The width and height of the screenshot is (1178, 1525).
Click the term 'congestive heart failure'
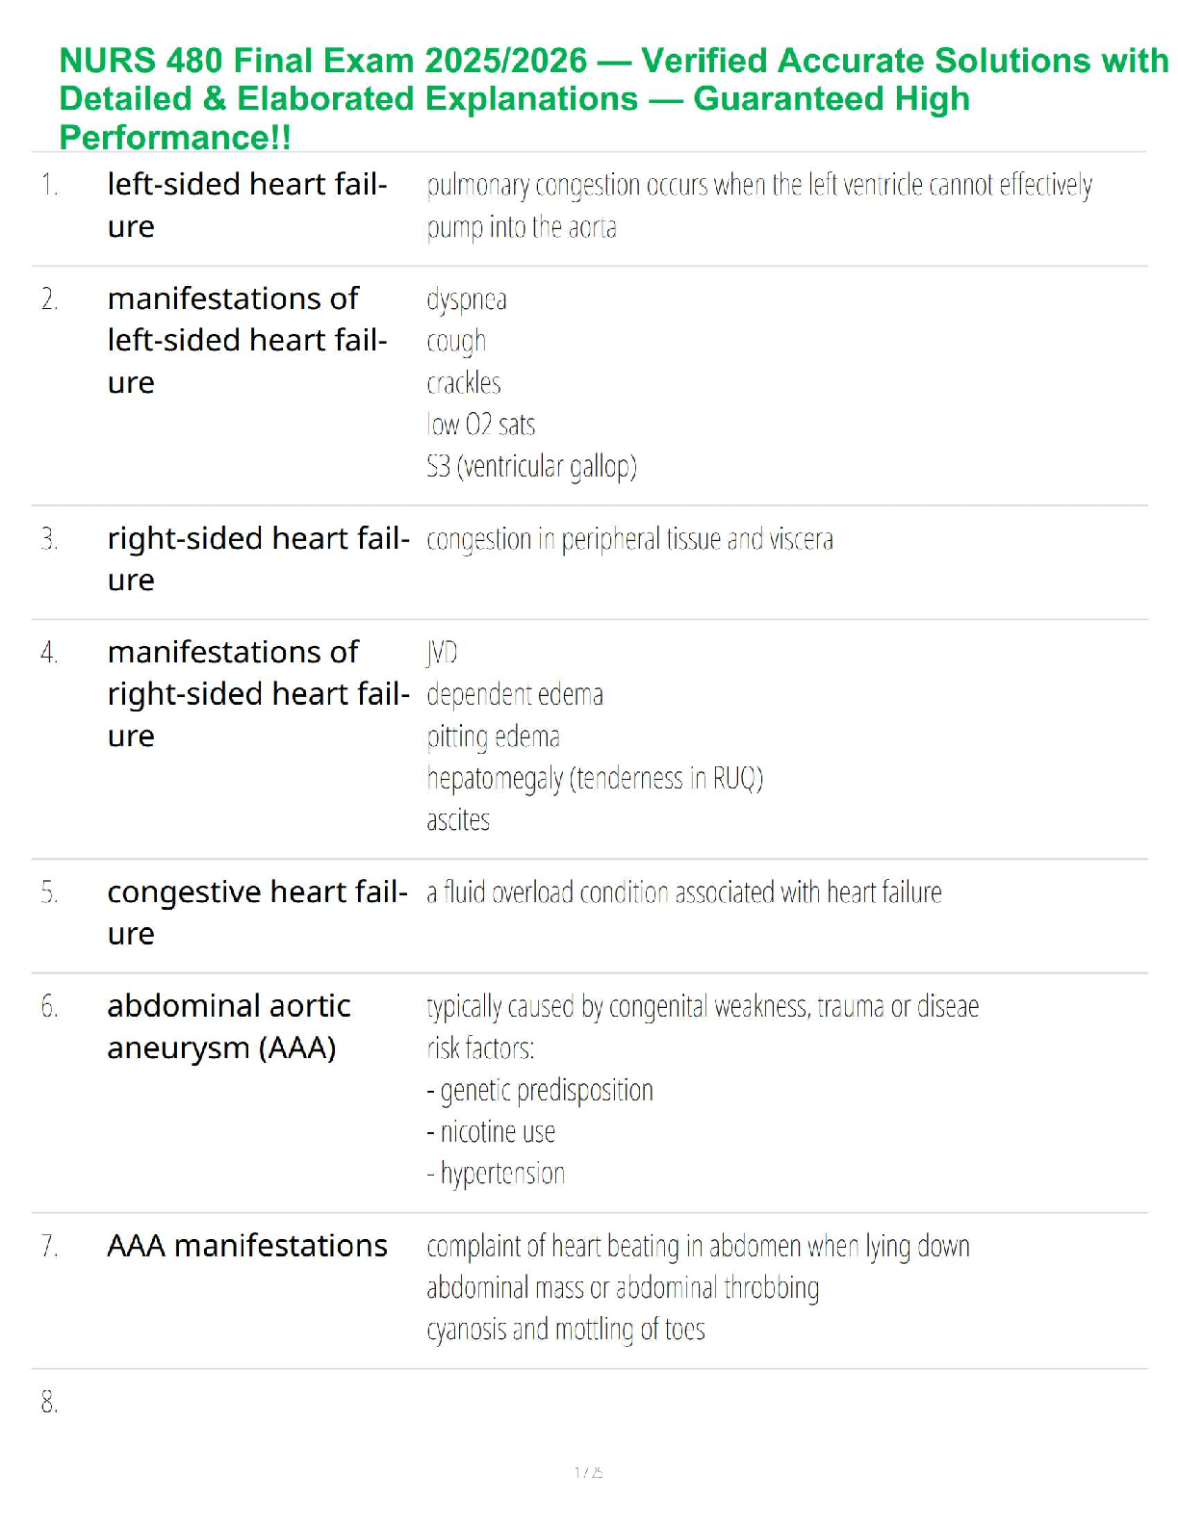point(257,912)
